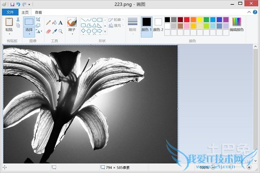Select the Oval shape

(x=94, y=20)
